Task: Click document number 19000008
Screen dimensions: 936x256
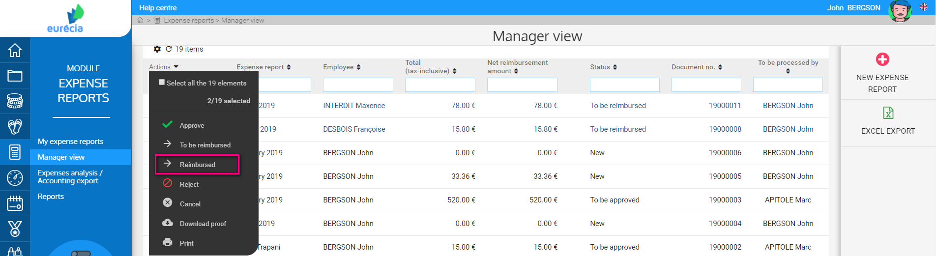Action: (725, 129)
